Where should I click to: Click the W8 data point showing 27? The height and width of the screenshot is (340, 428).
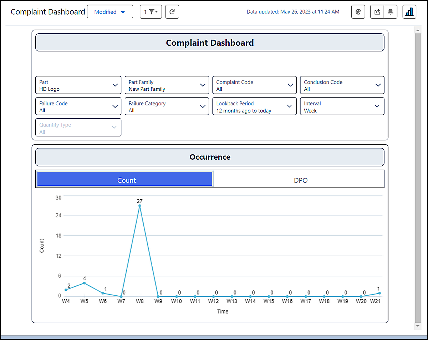(139, 206)
